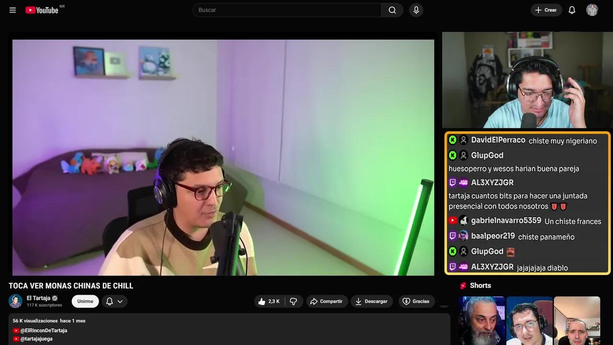Open the account avatar menu
613x345 pixels.
(592, 10)
